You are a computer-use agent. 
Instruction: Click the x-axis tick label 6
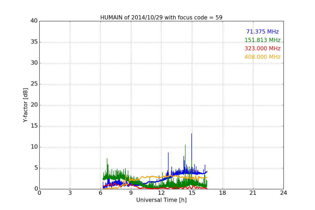[101, 193]
